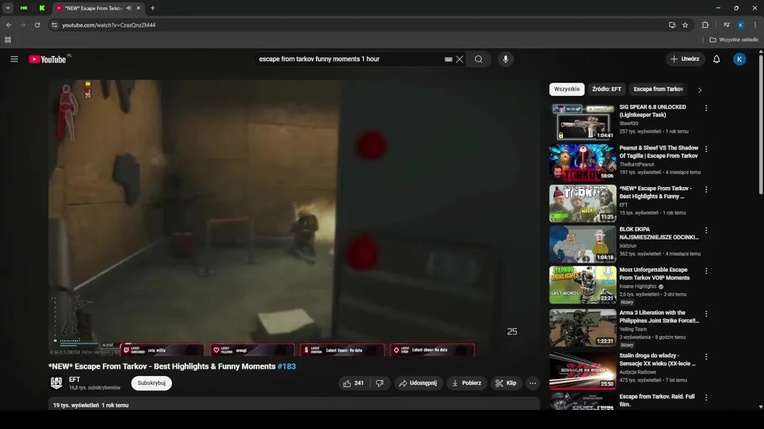Image resolution: width=764 pixels, height=429 pixels.
Task: Open the browser extensions puzzle icon
Action: (705, 25)
